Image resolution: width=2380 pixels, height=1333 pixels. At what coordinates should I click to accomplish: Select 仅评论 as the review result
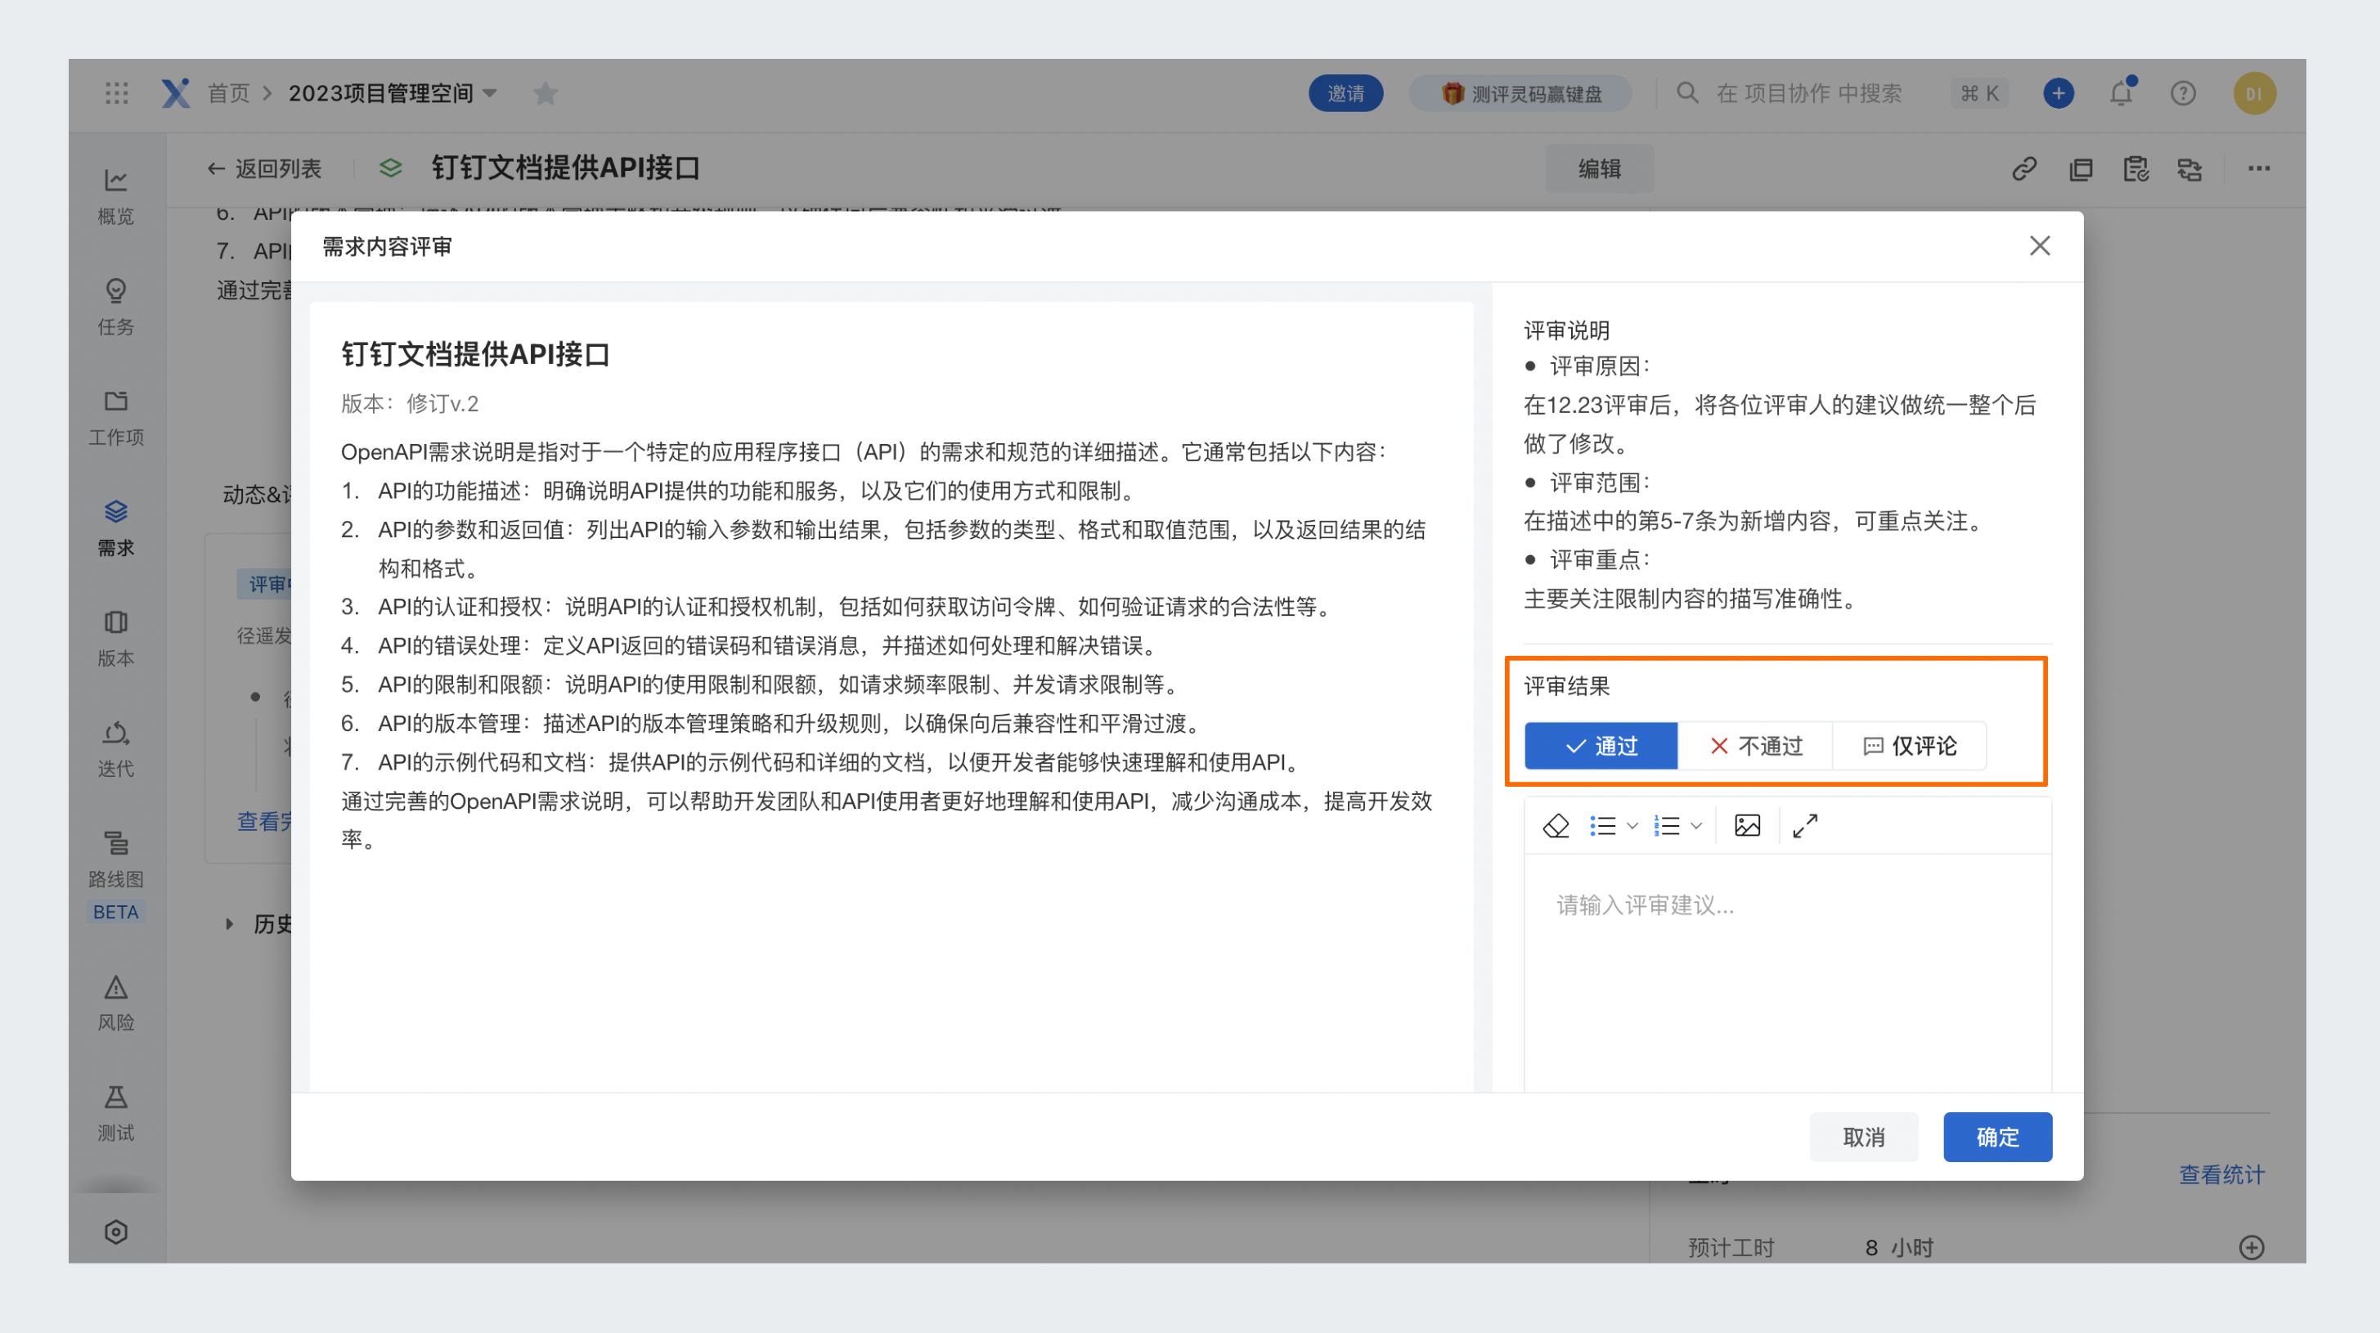pyautogui.click(x=1909, y=746)
